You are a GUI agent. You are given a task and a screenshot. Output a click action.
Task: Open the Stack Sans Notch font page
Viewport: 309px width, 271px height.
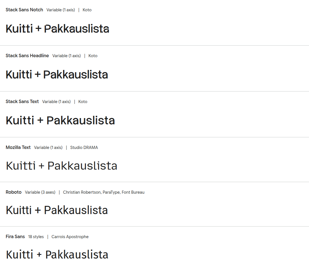24,10
